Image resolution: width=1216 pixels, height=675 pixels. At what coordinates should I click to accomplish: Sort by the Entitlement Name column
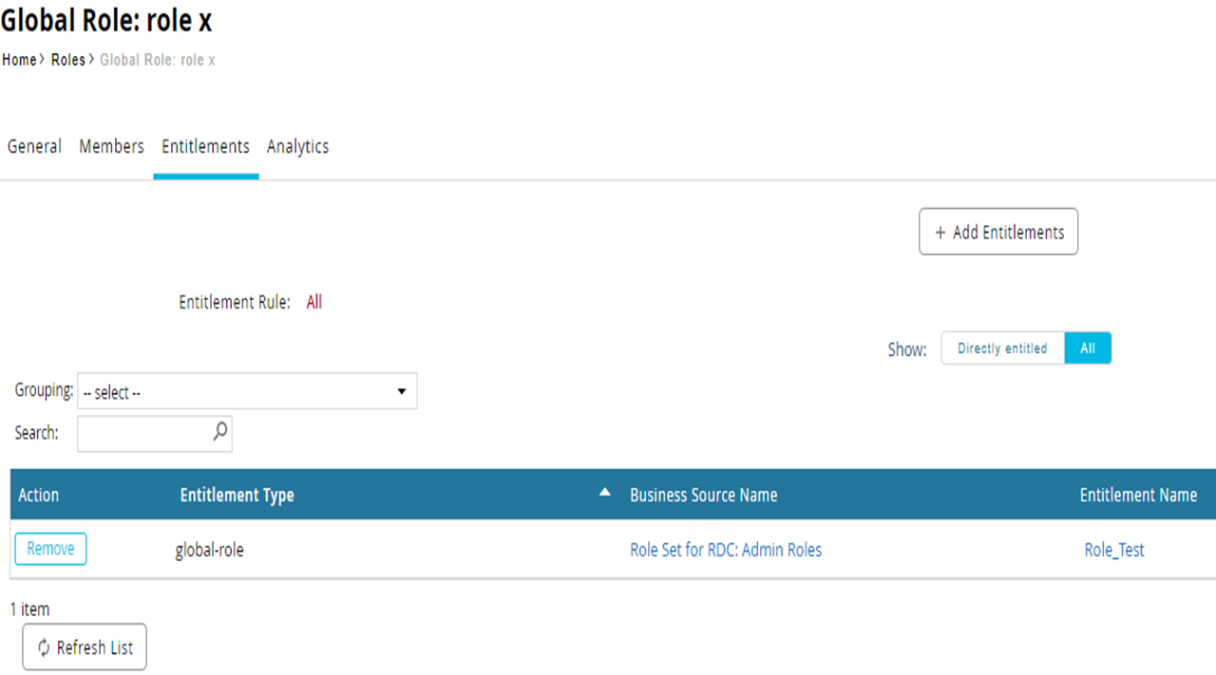pyautogui.click(x=1138, y=495)
